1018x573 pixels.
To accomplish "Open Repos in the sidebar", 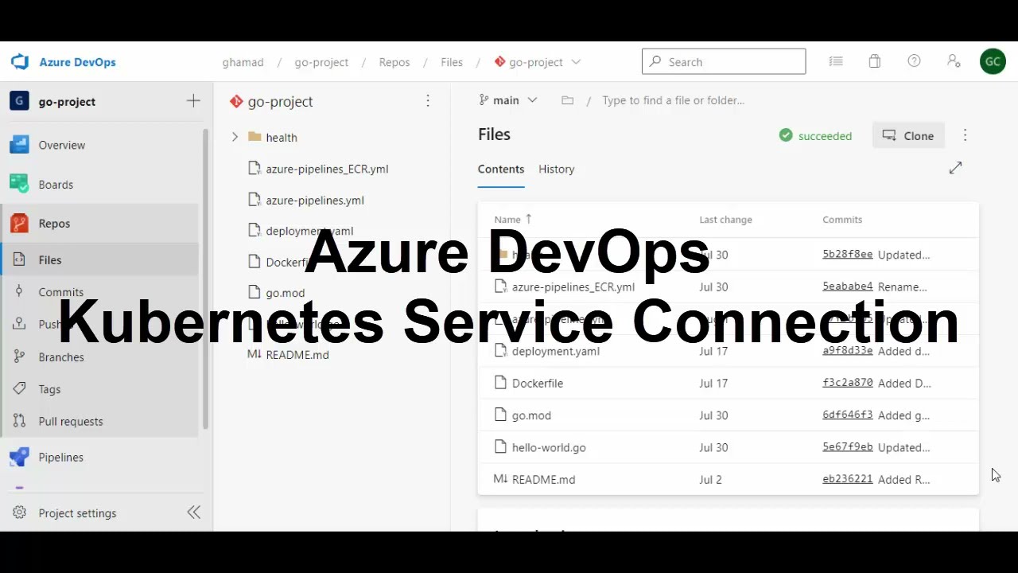I will coord(54,223).
